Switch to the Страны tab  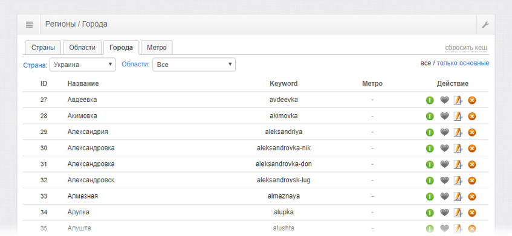click(x=43, y=48)
